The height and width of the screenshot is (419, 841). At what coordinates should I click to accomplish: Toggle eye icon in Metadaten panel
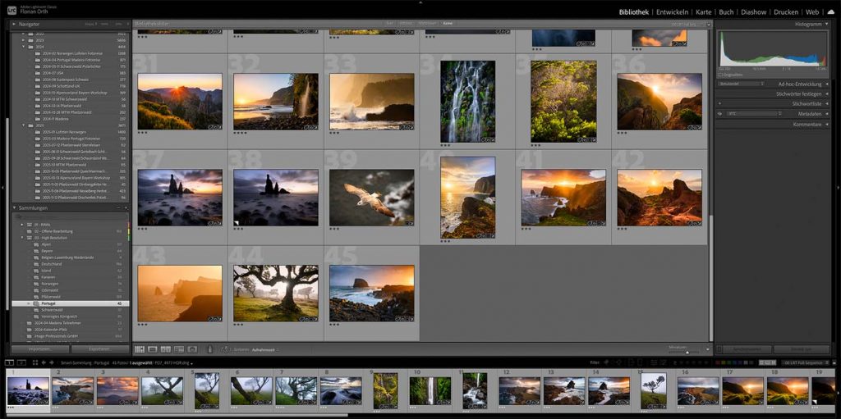pos(719,114)
